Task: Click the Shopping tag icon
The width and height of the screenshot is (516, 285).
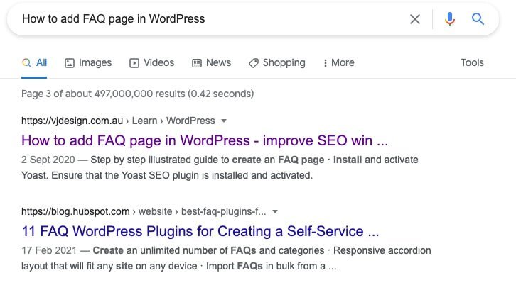Action: [x=254, y=63]
